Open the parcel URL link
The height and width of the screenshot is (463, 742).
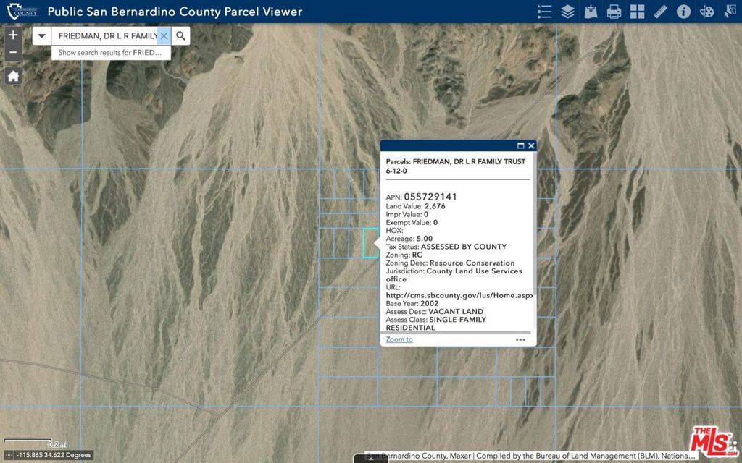(459, 295)
